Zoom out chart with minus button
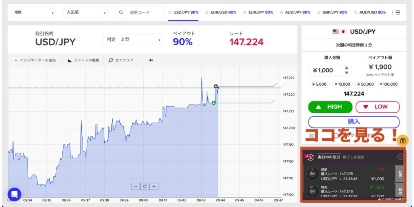 [x=135, y=186]
